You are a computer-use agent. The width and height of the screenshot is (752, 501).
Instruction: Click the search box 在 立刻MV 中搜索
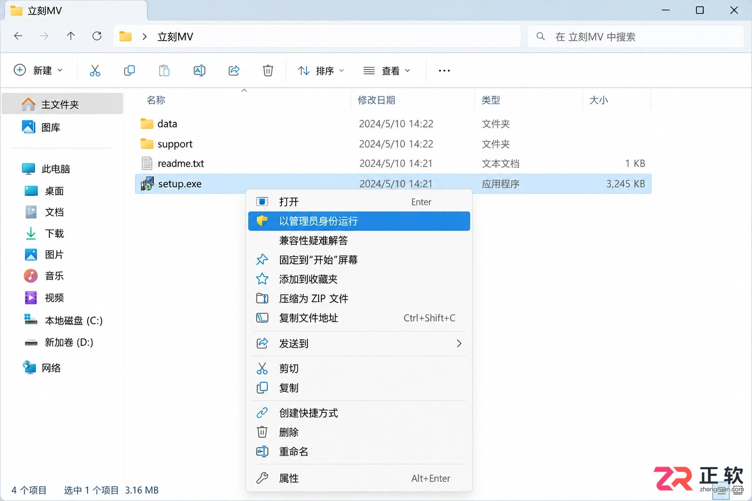coord(636,37)
